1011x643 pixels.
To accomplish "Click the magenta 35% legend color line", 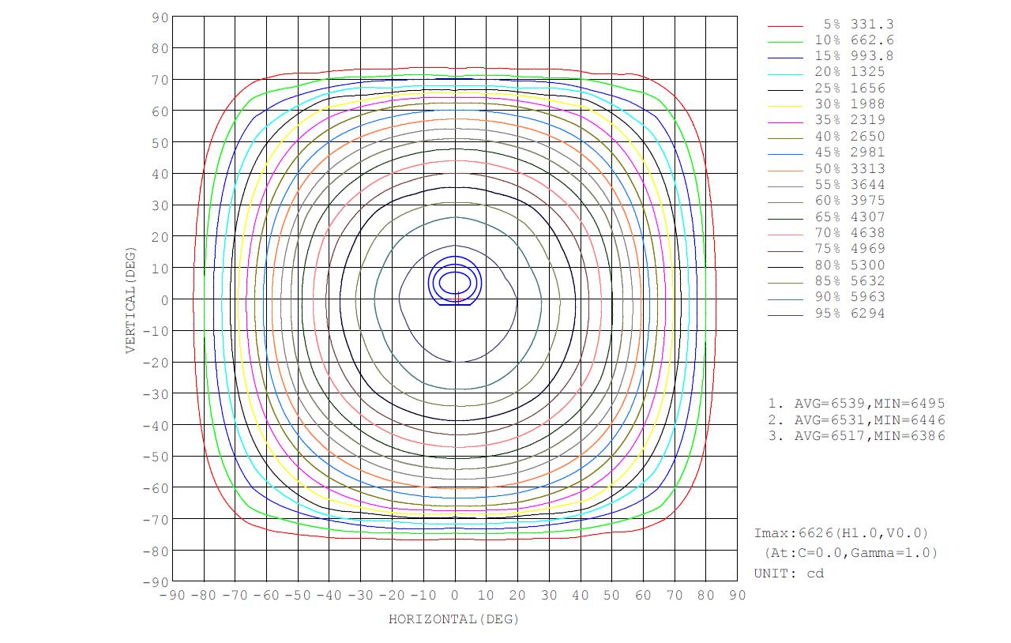I will coord(786,122).
